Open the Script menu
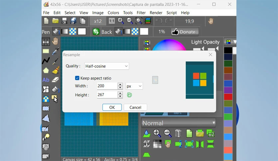Viewport: 278px width, 161px height. pos(172,13)
